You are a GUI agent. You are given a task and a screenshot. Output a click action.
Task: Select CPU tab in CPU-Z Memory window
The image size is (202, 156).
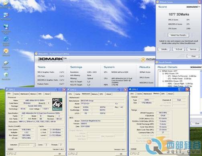(132, 94)
